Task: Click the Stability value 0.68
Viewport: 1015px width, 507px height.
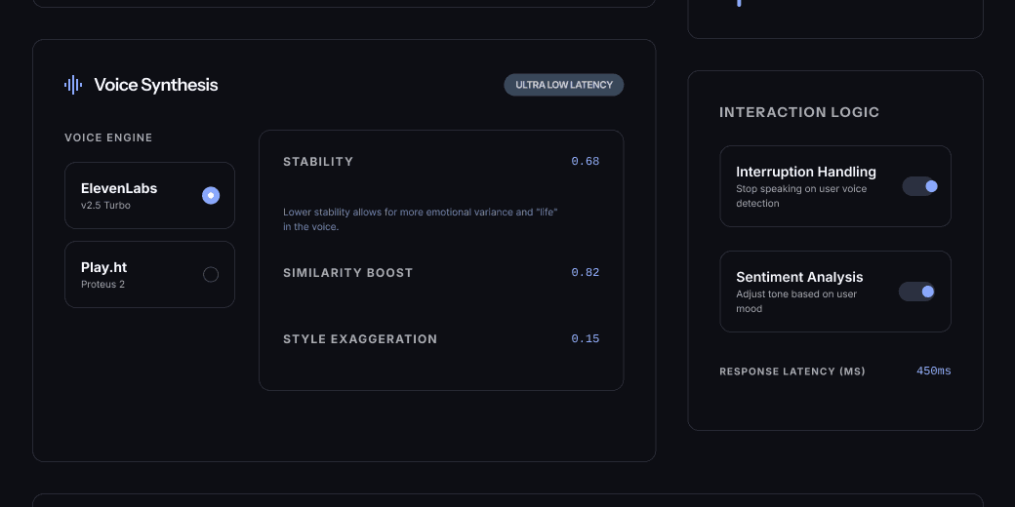Action: 586,162
